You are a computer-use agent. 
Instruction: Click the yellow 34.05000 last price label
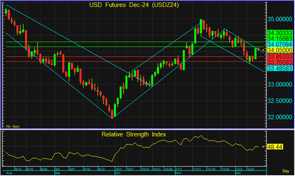(x=280, y=50)
